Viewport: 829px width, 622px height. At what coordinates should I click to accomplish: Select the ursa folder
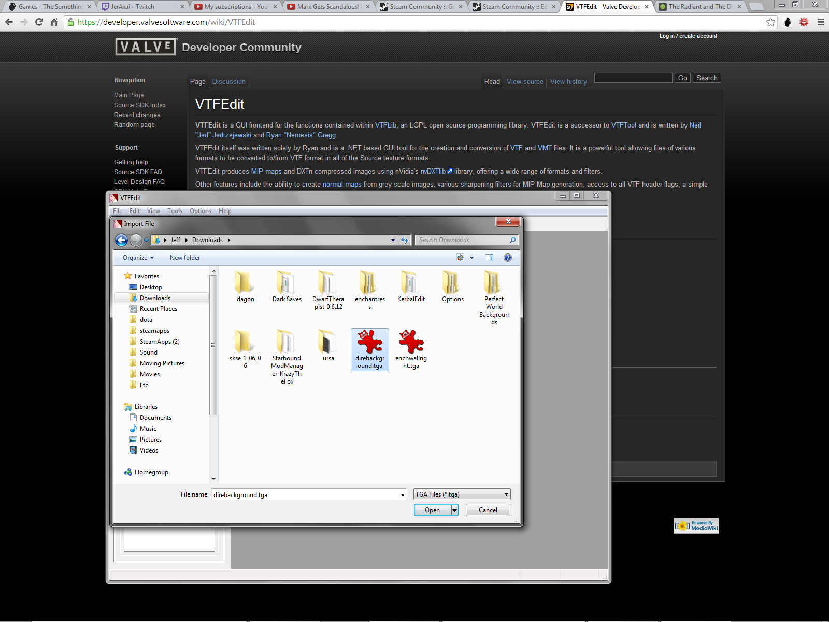point(328,346)
